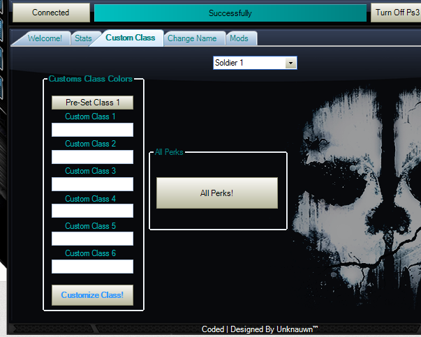Click the Customs Class Colors group title
The width and height of the screenshot is (421, 337).
(91, 79)
